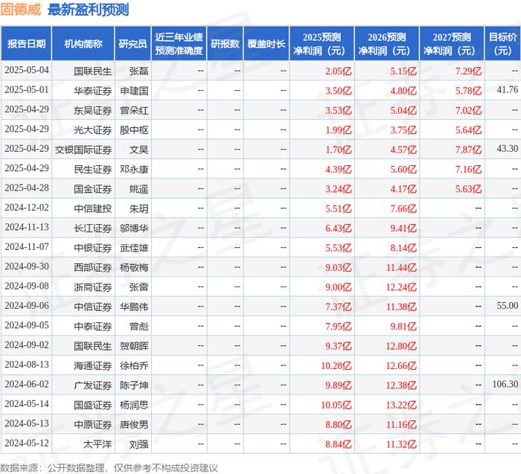Screen dimensions: 521x474
Task: Click target price 43.30
Action: coord(508,149)
